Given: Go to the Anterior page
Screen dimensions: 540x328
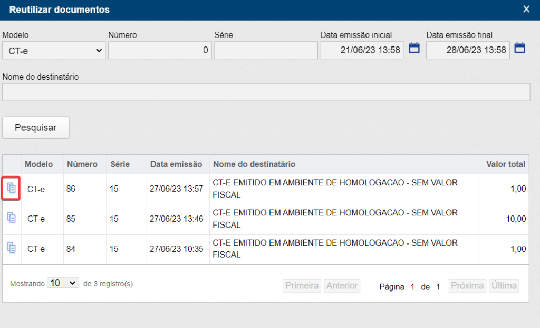Looking at the screenshot, I should click(x=342, y=286).
